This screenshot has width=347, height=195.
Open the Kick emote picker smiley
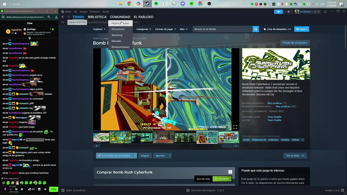coord(22,189)
